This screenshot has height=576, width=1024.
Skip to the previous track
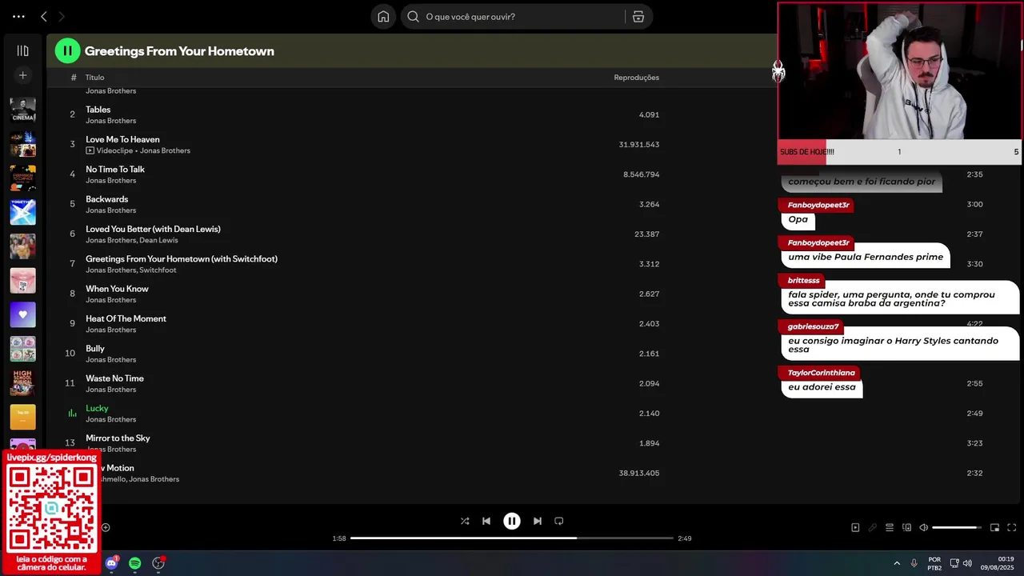point(486,521)
